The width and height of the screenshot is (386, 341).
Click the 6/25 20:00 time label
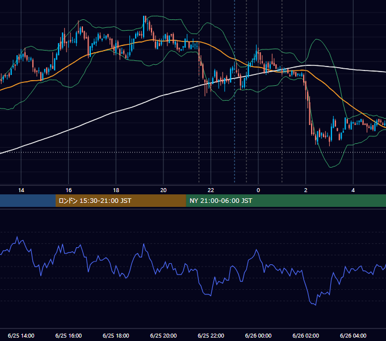(x=163, y=335)
